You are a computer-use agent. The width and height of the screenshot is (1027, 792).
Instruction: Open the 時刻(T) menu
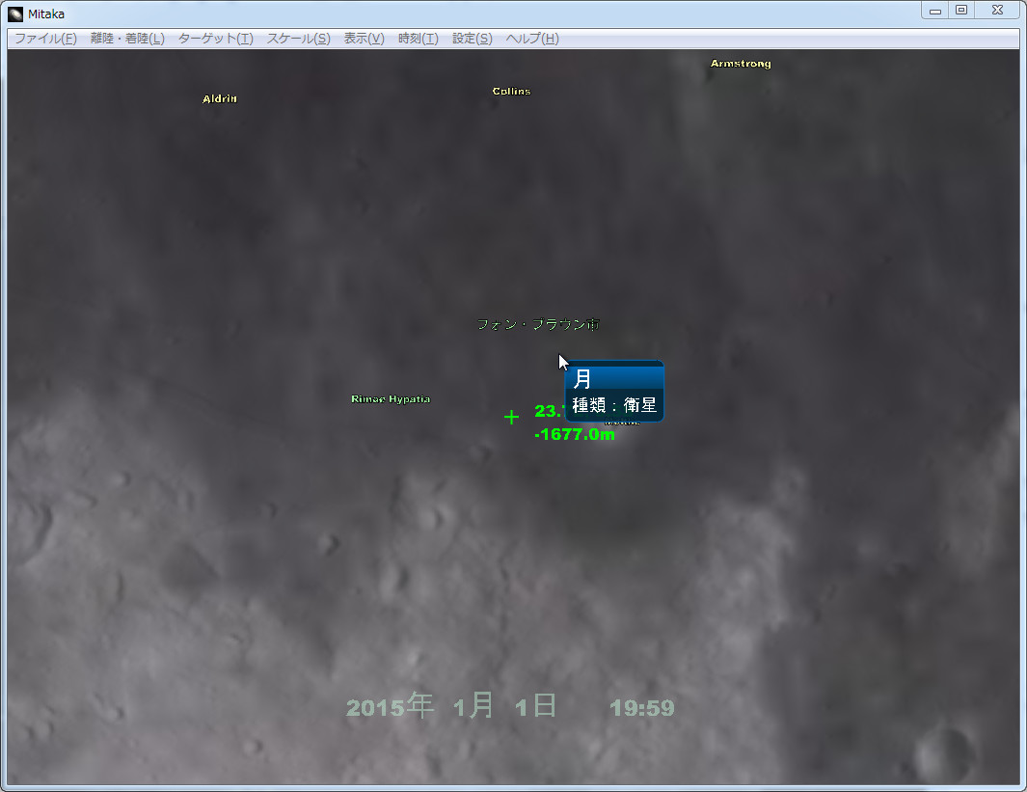point(418,39)
